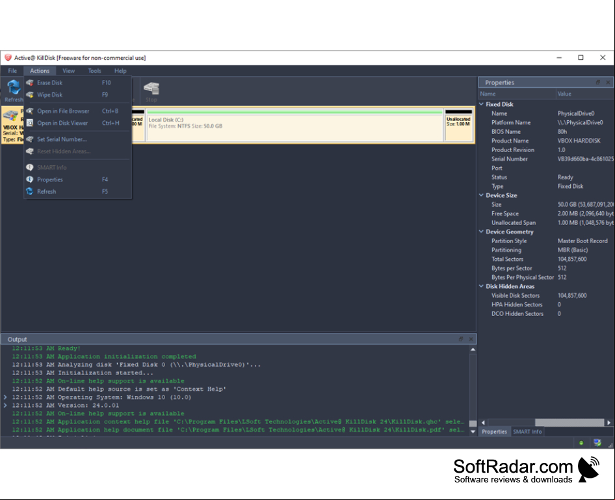Click the Output vertical scrollbar thumb
615x500 pixels.
(x=473, y=423)
